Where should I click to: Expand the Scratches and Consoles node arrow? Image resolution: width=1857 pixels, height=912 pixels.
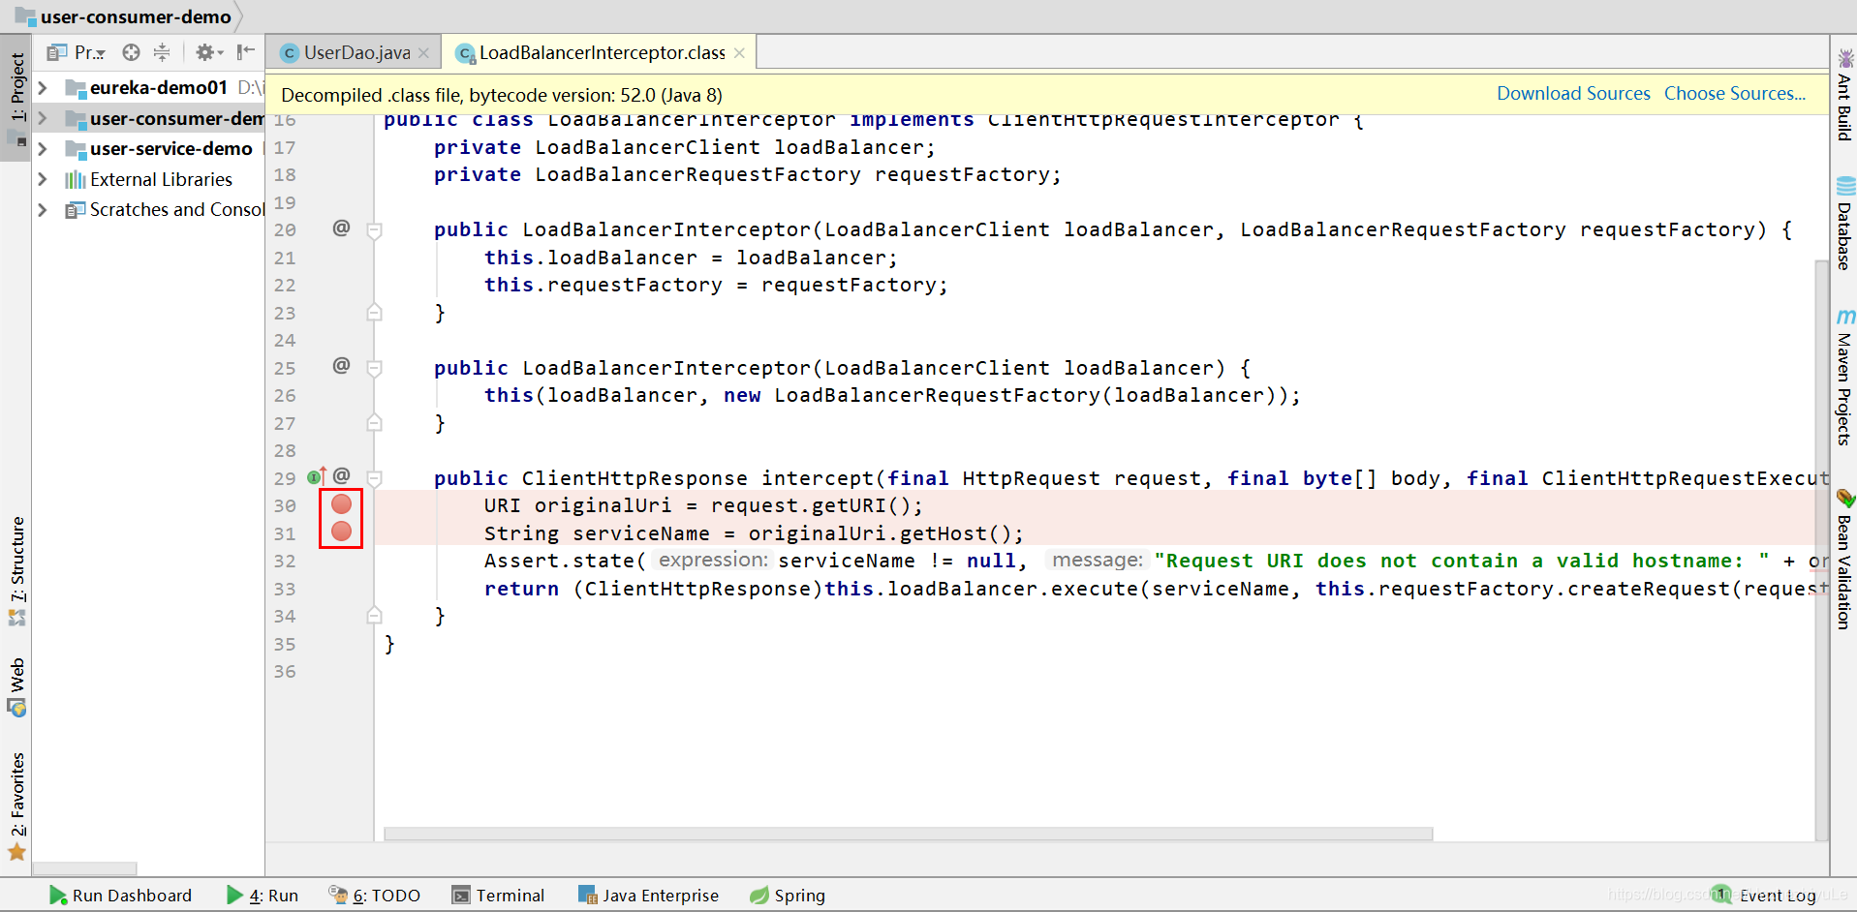click(43, 210)
